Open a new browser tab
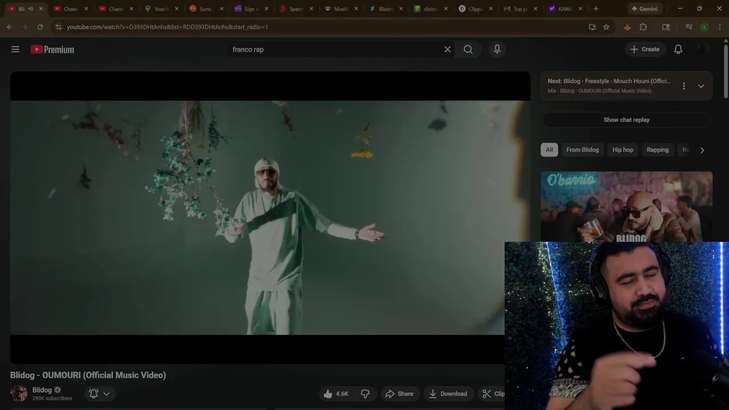The height and width of the screenshot is (410, 729). pos(596,9)
